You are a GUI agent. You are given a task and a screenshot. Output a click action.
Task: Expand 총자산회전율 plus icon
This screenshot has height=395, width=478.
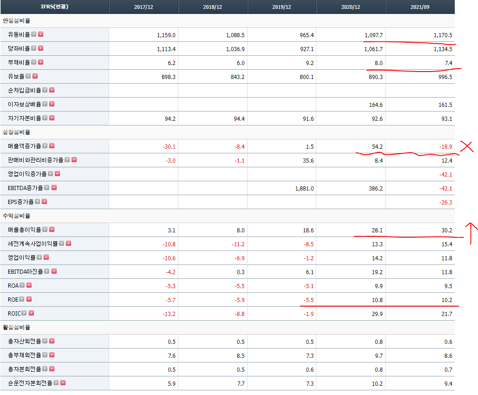pos(52,341)
